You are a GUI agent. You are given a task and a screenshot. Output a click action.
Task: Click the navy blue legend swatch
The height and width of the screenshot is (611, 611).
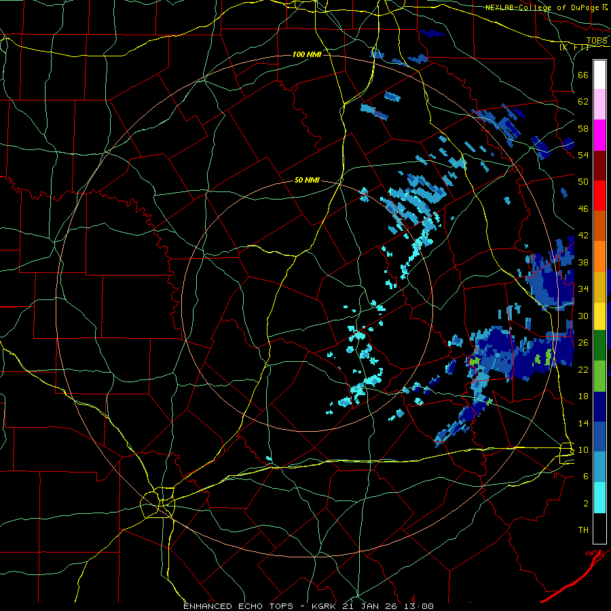pyautogui.click(x=599, y=407)
